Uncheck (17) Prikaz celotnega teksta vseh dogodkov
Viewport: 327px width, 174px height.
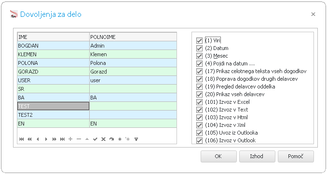point(199,71)
